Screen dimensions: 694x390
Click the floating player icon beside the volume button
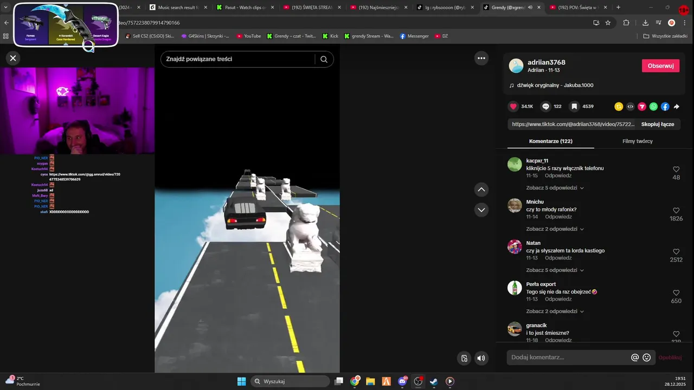(x=464, y=357)
